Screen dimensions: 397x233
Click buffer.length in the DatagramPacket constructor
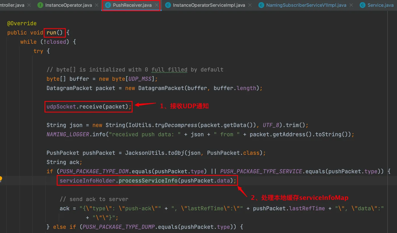click(235, 88)
